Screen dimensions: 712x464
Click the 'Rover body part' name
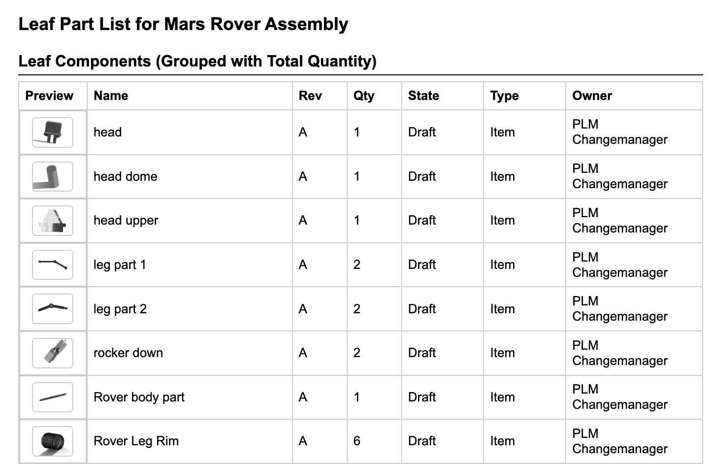(x=139, y=397)
